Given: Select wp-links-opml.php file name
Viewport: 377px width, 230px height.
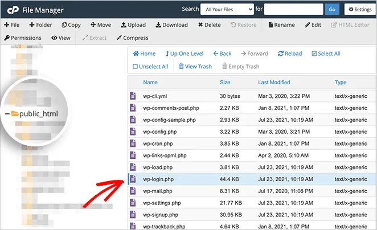Looking at the screenshot, I should click(165, 155).
